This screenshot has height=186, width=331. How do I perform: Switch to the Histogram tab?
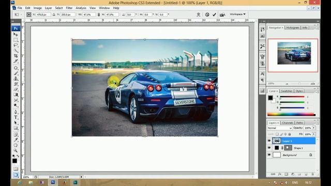(293, 27)
